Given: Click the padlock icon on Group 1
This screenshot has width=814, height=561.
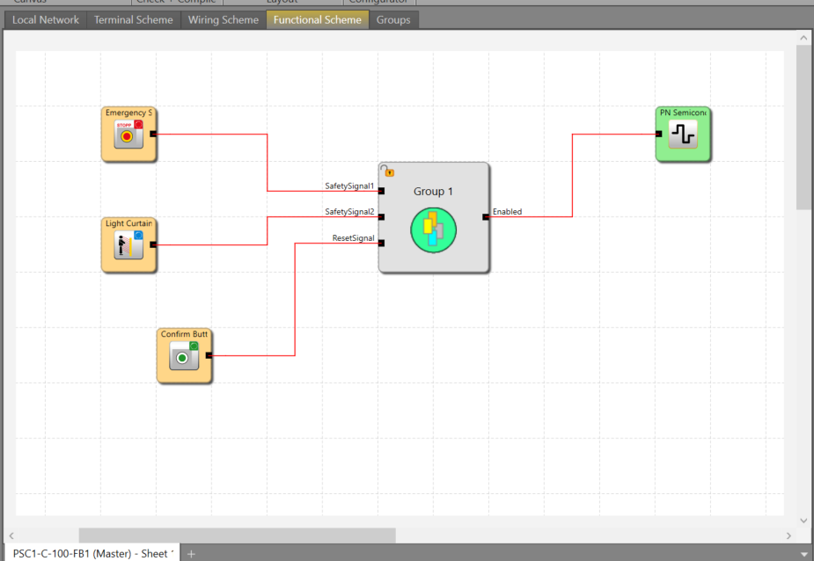Looking at the screenshot, I should 386,171.
